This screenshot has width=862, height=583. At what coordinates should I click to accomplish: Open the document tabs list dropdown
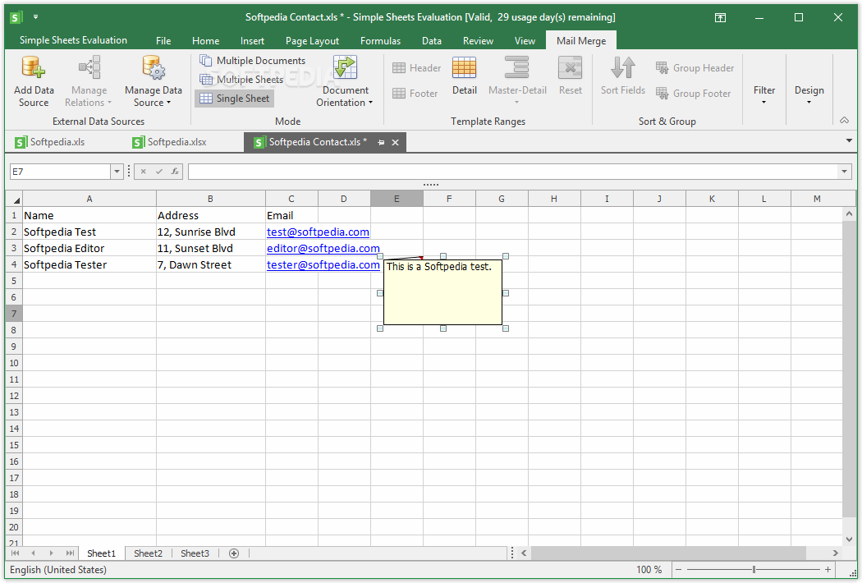849,140
